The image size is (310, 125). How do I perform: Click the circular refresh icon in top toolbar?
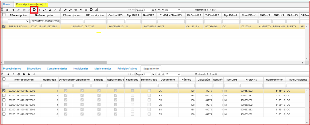click(x=60, y=10)
